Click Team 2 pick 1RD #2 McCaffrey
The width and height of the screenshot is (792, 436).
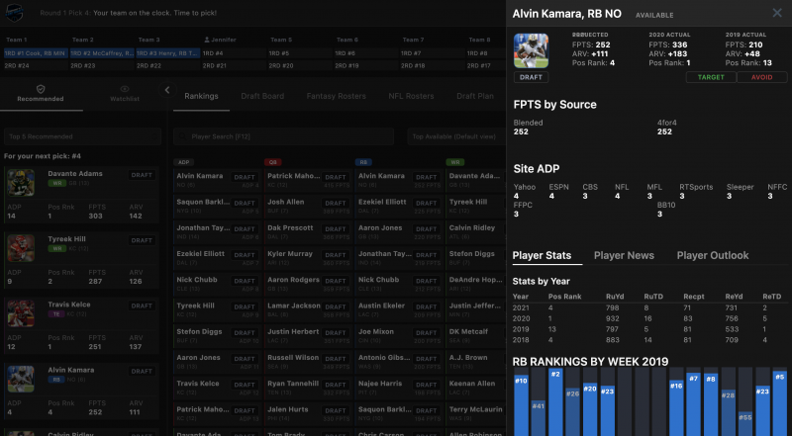[x=102, y=53]
